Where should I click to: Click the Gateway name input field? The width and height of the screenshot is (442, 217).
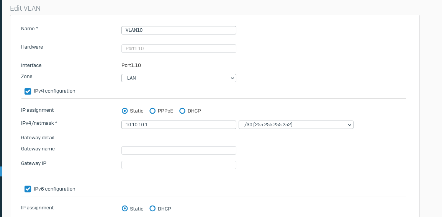179,150
